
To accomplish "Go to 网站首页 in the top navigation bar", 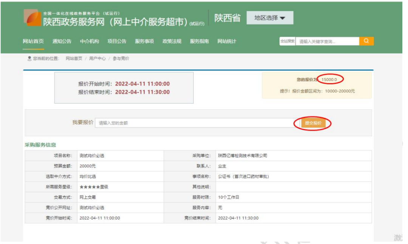I will click(33, 41).
